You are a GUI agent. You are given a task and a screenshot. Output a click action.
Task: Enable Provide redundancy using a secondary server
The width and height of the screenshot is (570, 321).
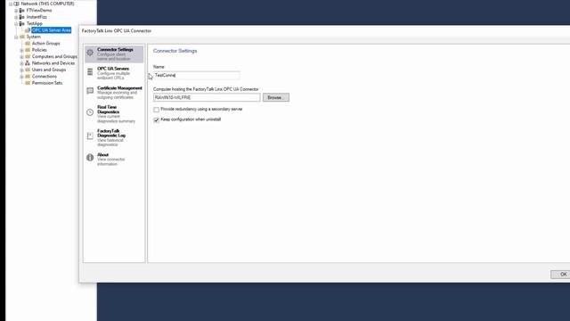pos(157,110)
